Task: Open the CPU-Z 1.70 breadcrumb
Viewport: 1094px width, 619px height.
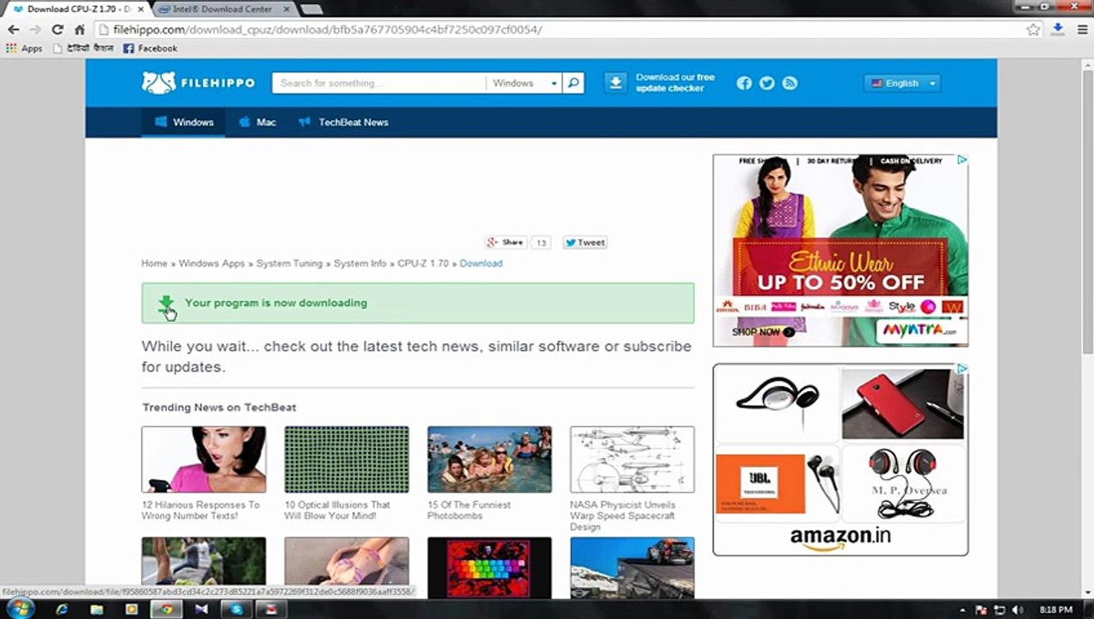Action: tap(422, 263)
